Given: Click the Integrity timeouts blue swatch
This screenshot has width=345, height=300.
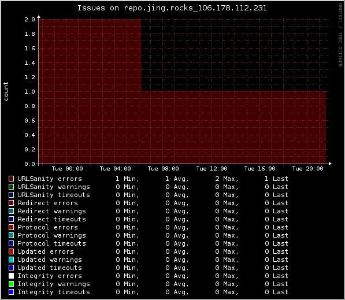Looking at the screenshot, I should click(11, 292).
